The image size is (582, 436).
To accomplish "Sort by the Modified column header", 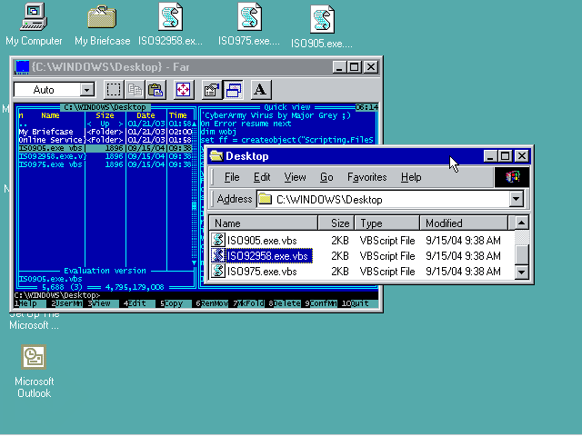I will point(464,223).
